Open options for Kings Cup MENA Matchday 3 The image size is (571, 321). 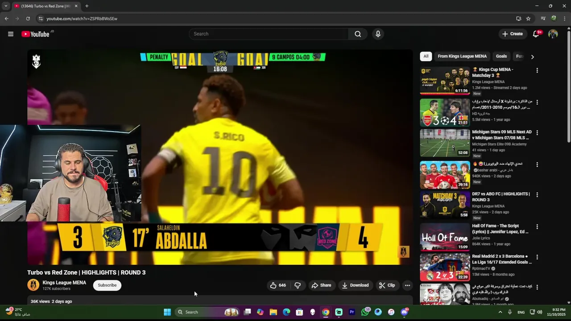point(537,70)
